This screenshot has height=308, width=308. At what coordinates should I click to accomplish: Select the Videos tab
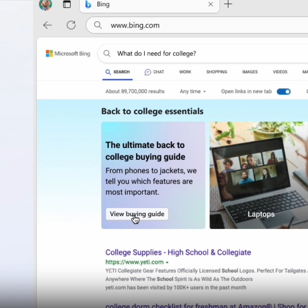tap(280, 72)
